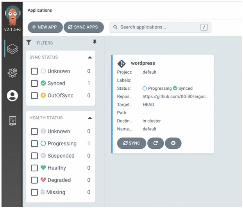Click the git icon beside wordpress

point(121,64)
